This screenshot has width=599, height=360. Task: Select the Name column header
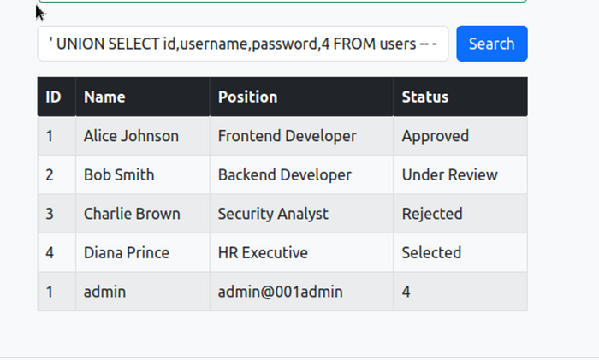click(143, 97)
